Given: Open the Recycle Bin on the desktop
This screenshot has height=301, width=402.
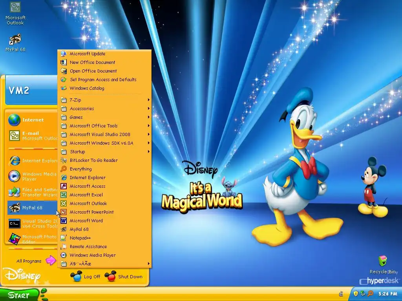Looking at the screenshot, I should [x=382, y=261].
